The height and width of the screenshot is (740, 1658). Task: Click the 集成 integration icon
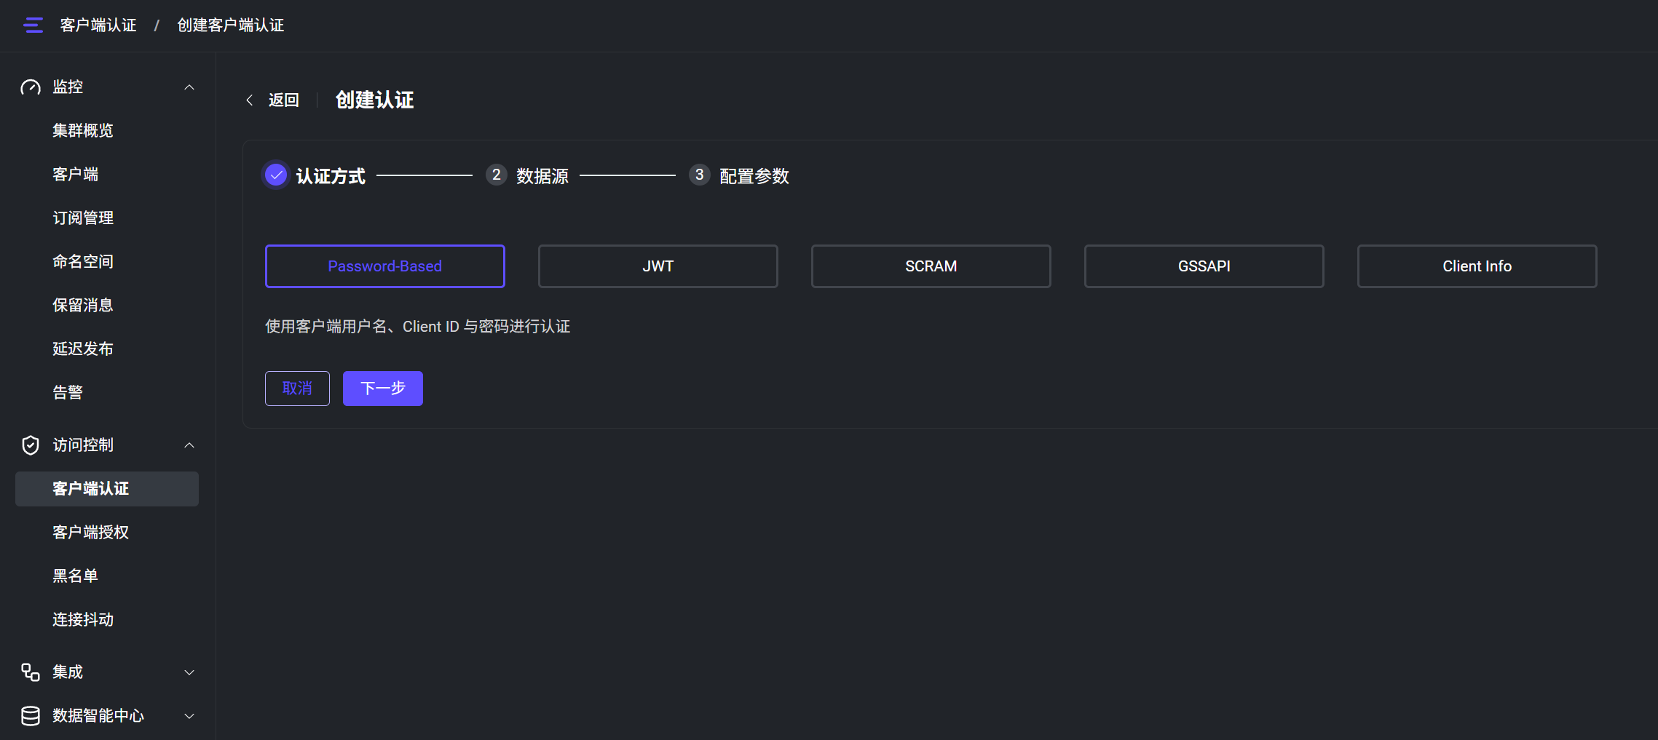31,672
